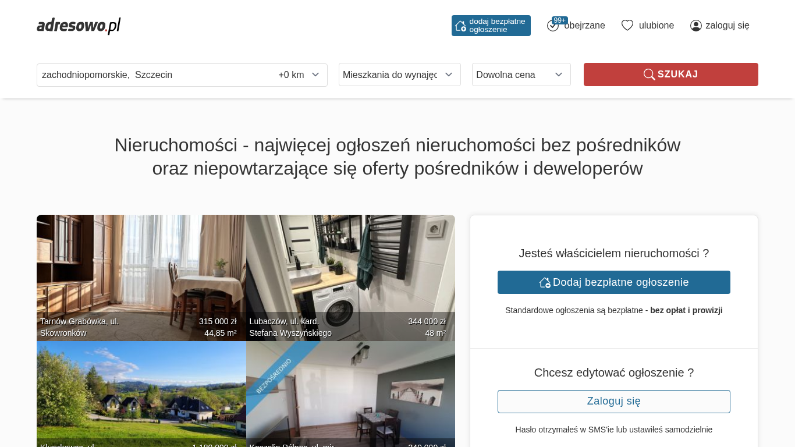The height and width of the screenshot is (447, 795).
Task: Click the heart favorites icon
Action: (x=627, y=26)
